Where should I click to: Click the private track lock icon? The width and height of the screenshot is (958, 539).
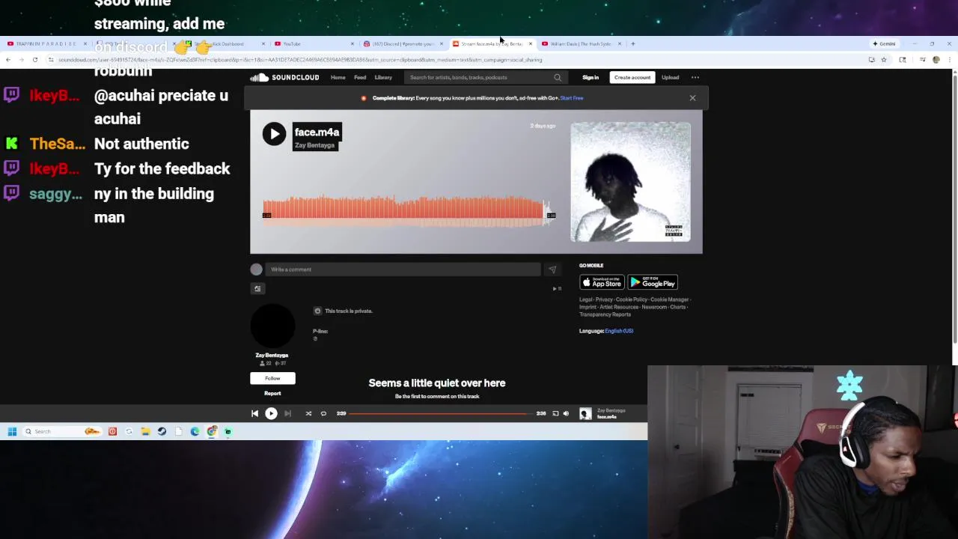tap(317, 311)
